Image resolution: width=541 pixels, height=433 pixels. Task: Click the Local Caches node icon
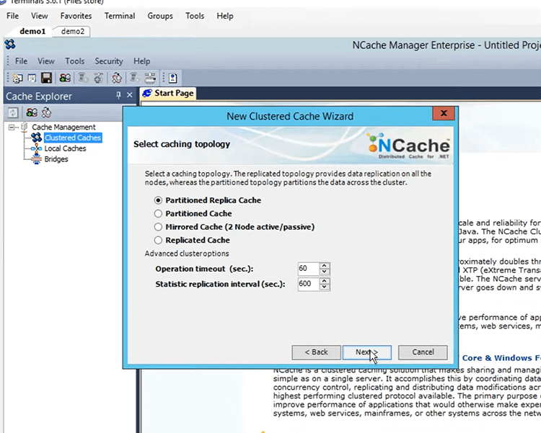click(x=37, y=148)
